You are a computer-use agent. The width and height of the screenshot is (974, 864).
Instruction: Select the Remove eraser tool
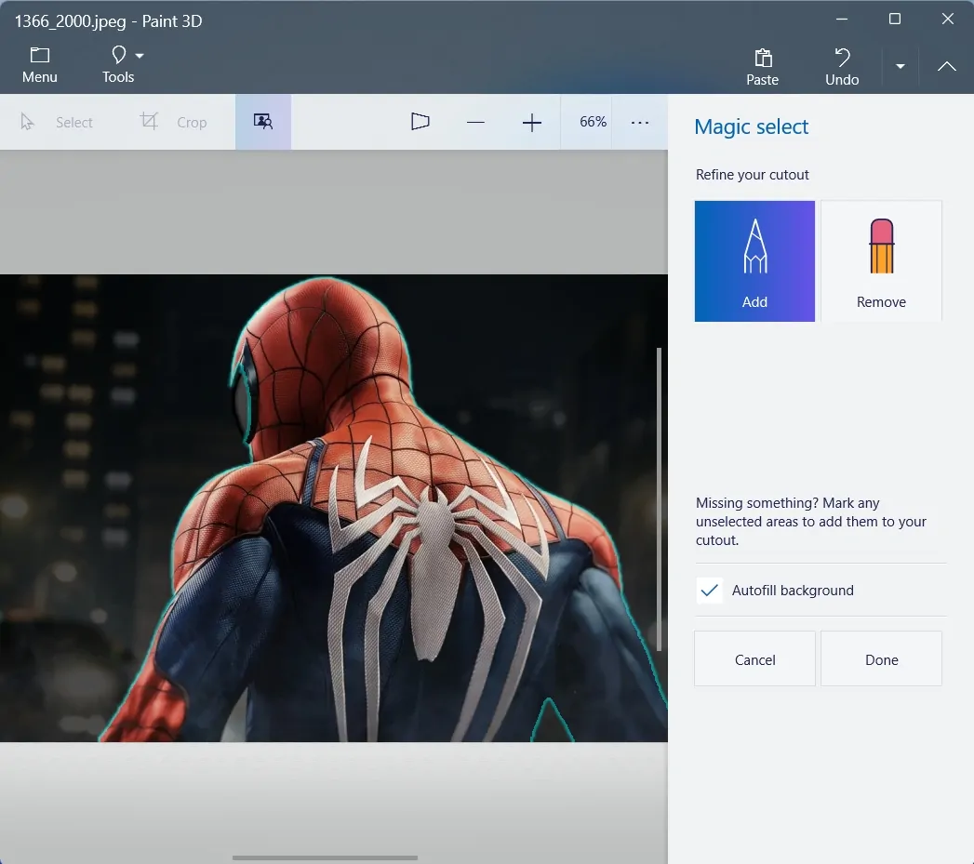882,261
